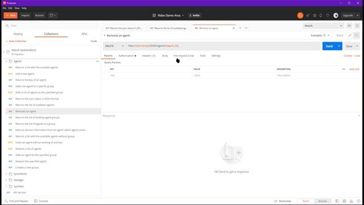Click the heart icon in header

[328, 15]
